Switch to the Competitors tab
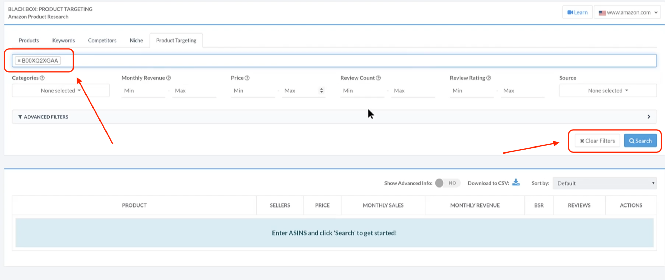This screenshot has width=665, height=280. click(x=102, y=41)
